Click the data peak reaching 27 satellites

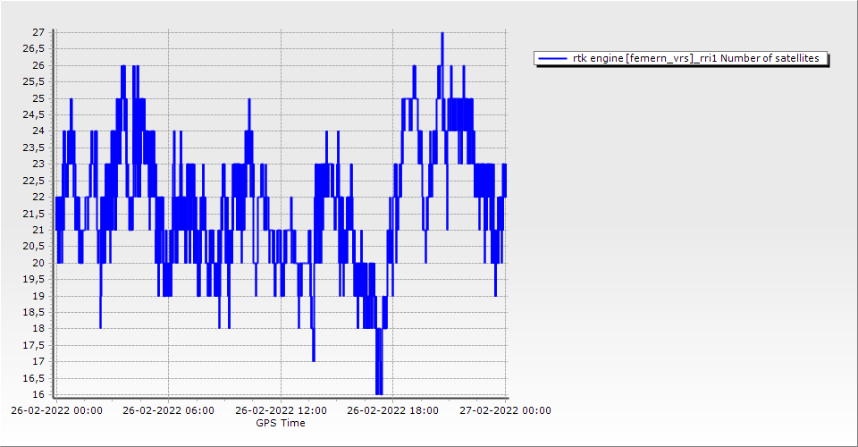442,34
